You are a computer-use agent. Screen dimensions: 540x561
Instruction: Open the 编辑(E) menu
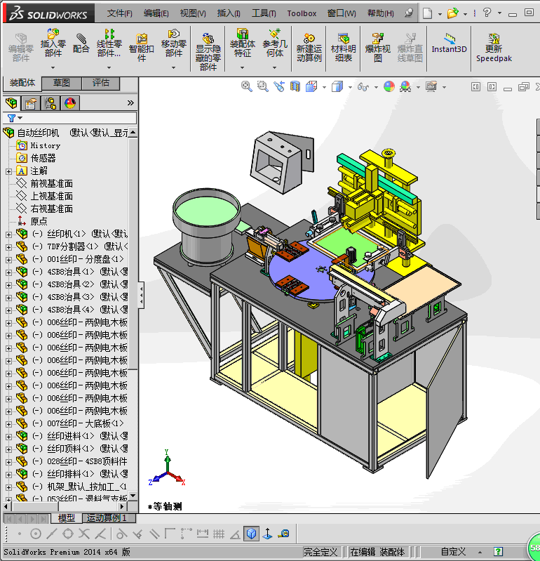[156, 13]
